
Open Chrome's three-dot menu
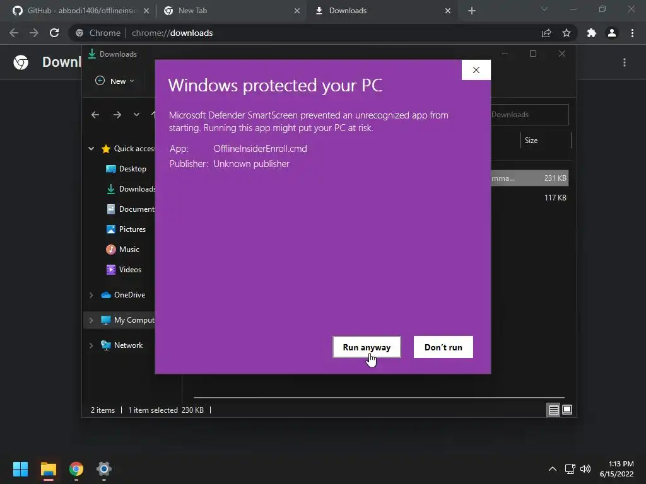(632, 33)
